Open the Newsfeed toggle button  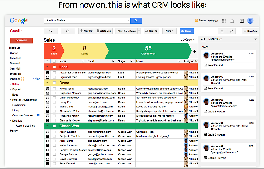click(x=250, y=31)
